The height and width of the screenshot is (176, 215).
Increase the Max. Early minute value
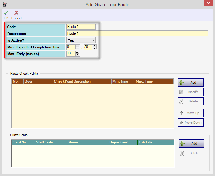coord(77,52)
